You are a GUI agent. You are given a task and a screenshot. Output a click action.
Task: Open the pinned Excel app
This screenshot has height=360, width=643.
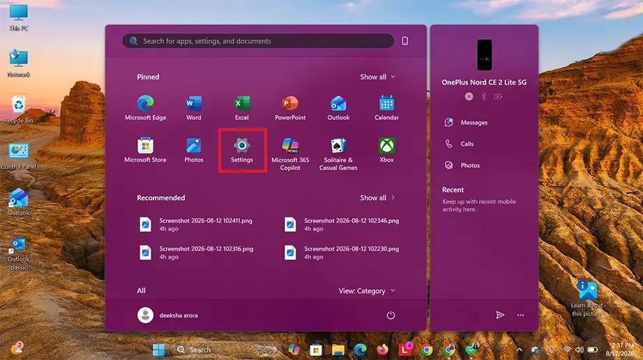241,107
